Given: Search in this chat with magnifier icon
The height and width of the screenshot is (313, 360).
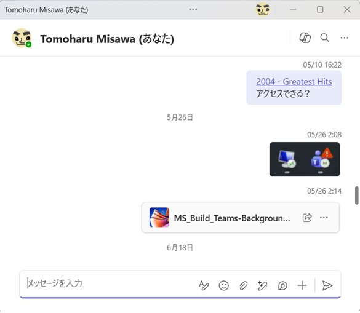Looking at the screenshot, I should 325,38.
